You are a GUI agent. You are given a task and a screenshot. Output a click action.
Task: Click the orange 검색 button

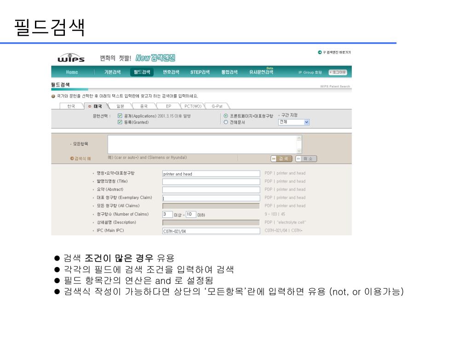(x=281, y=159)
